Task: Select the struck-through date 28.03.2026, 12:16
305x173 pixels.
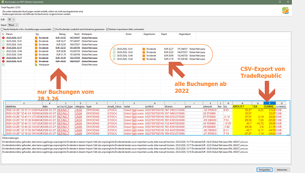Action: click(14, 61)
